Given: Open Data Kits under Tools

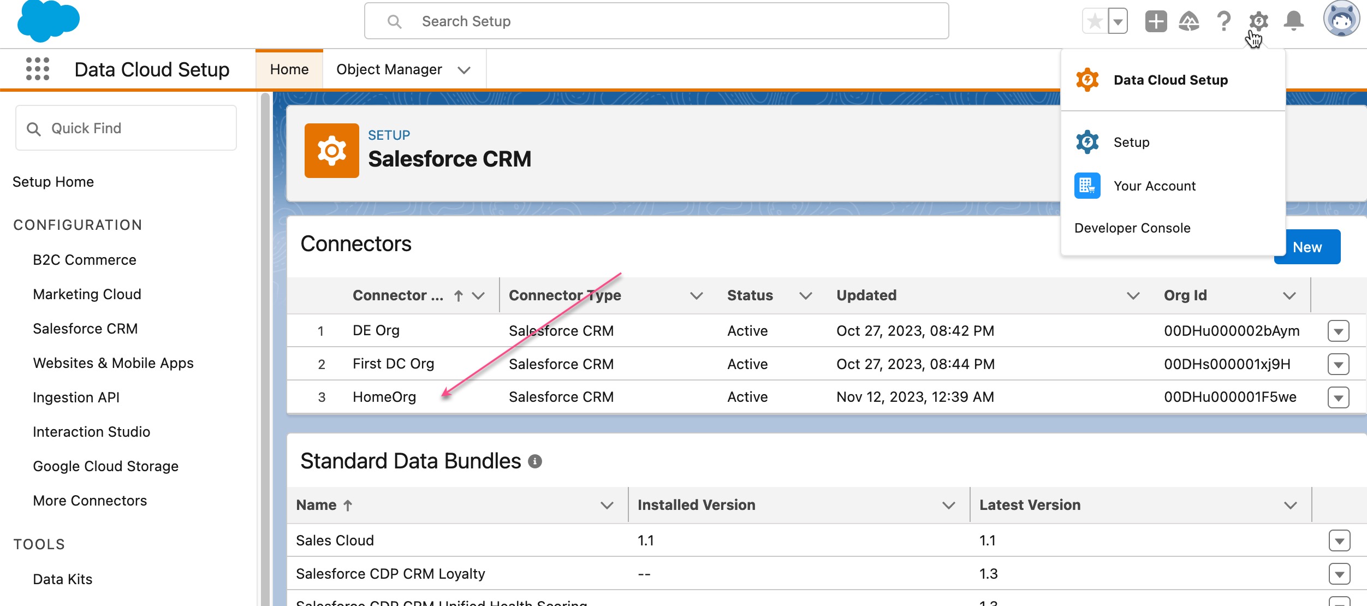Looking at the screenshot, I should pyautogui.click(x=62, y=579).
